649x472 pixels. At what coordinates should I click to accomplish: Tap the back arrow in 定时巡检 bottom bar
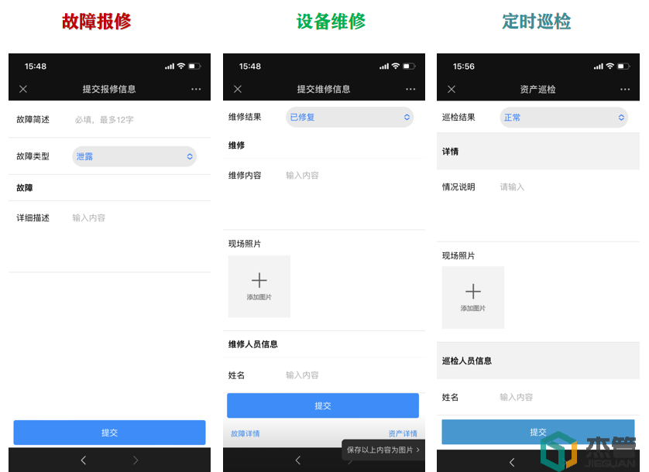[x=512, y=462]
